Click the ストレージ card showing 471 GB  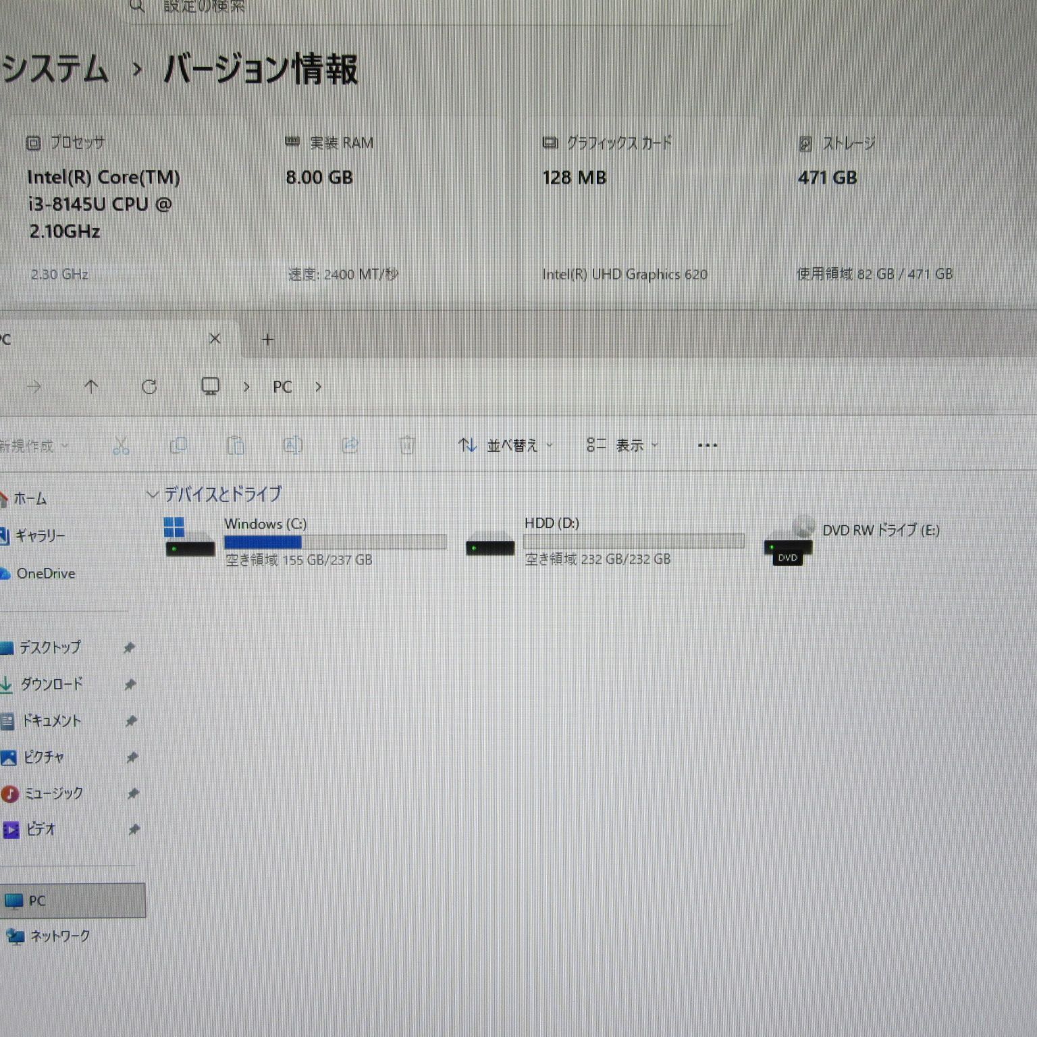click(898, 209)
